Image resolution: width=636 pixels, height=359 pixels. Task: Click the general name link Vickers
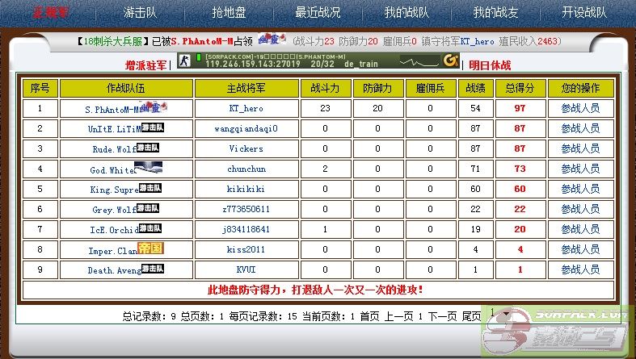click(246, 148)
